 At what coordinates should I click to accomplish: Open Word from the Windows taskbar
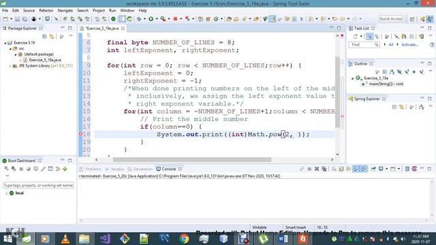[x=283, y=239]
